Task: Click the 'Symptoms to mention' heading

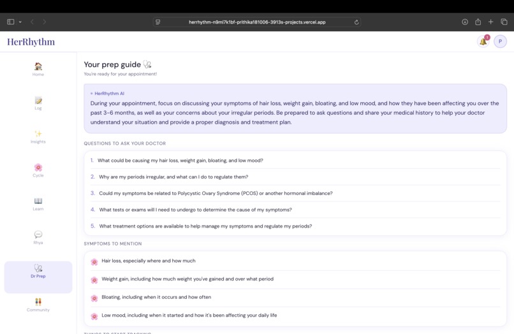Action: pyautogui.click(x=113, y=243)
